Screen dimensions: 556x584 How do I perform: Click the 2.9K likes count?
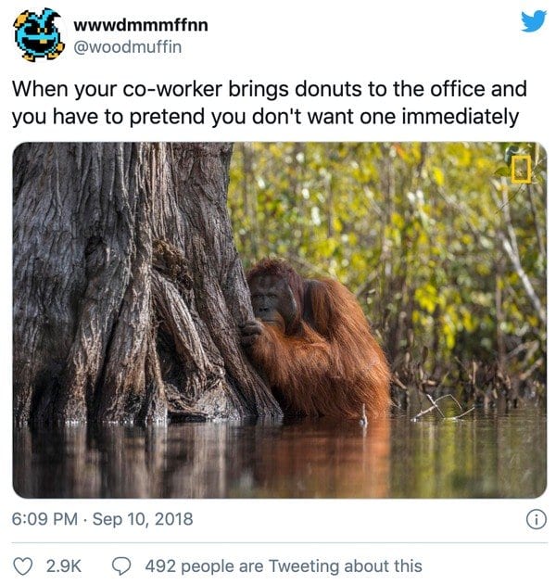(x=63, y=565)
